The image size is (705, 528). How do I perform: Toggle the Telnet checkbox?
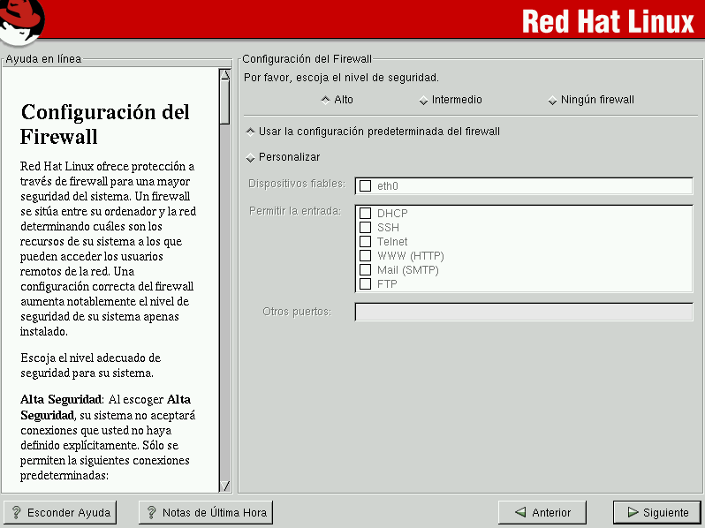[365, 242]
